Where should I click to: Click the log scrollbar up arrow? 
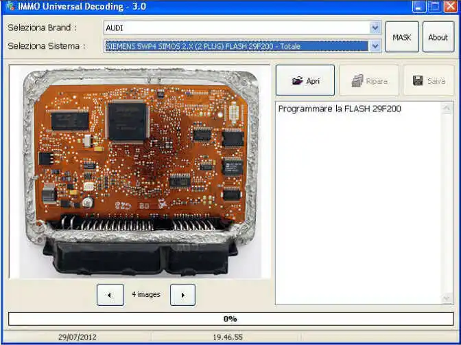(x=447, y=108)
